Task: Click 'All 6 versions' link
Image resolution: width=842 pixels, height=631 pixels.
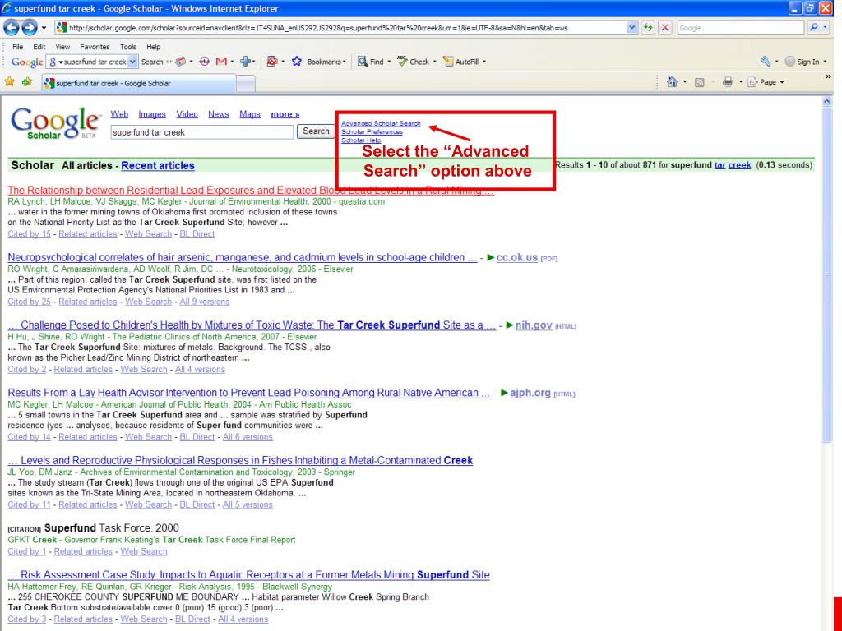Action: click(248, 437)
